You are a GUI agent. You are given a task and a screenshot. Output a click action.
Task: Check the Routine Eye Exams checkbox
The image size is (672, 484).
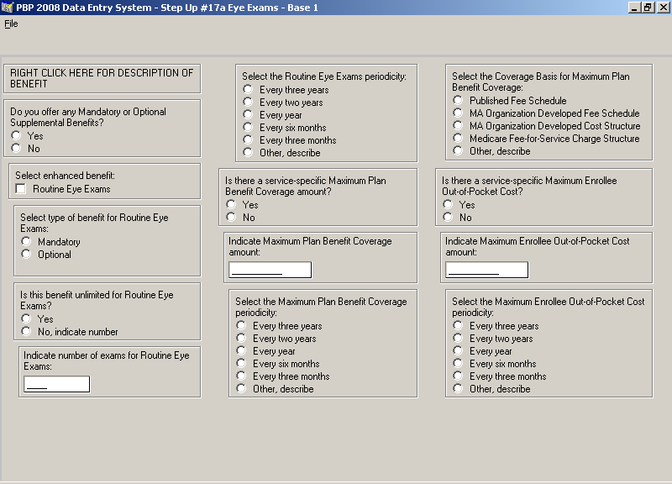click(21, 189)
